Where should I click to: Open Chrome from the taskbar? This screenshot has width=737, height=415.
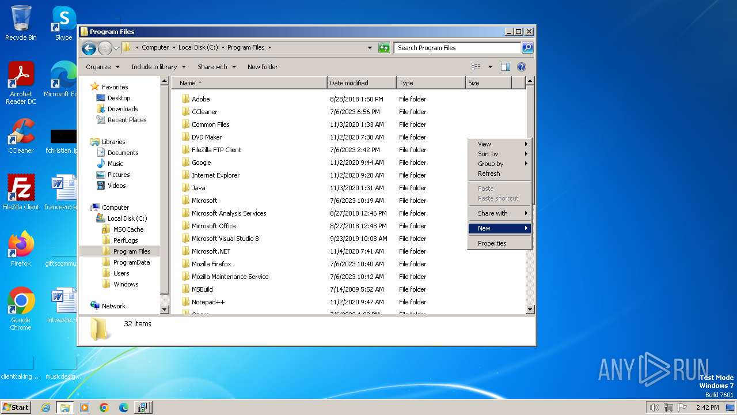pos(104,408)
